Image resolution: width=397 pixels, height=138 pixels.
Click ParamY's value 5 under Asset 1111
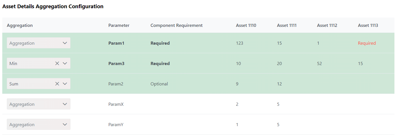278,125
